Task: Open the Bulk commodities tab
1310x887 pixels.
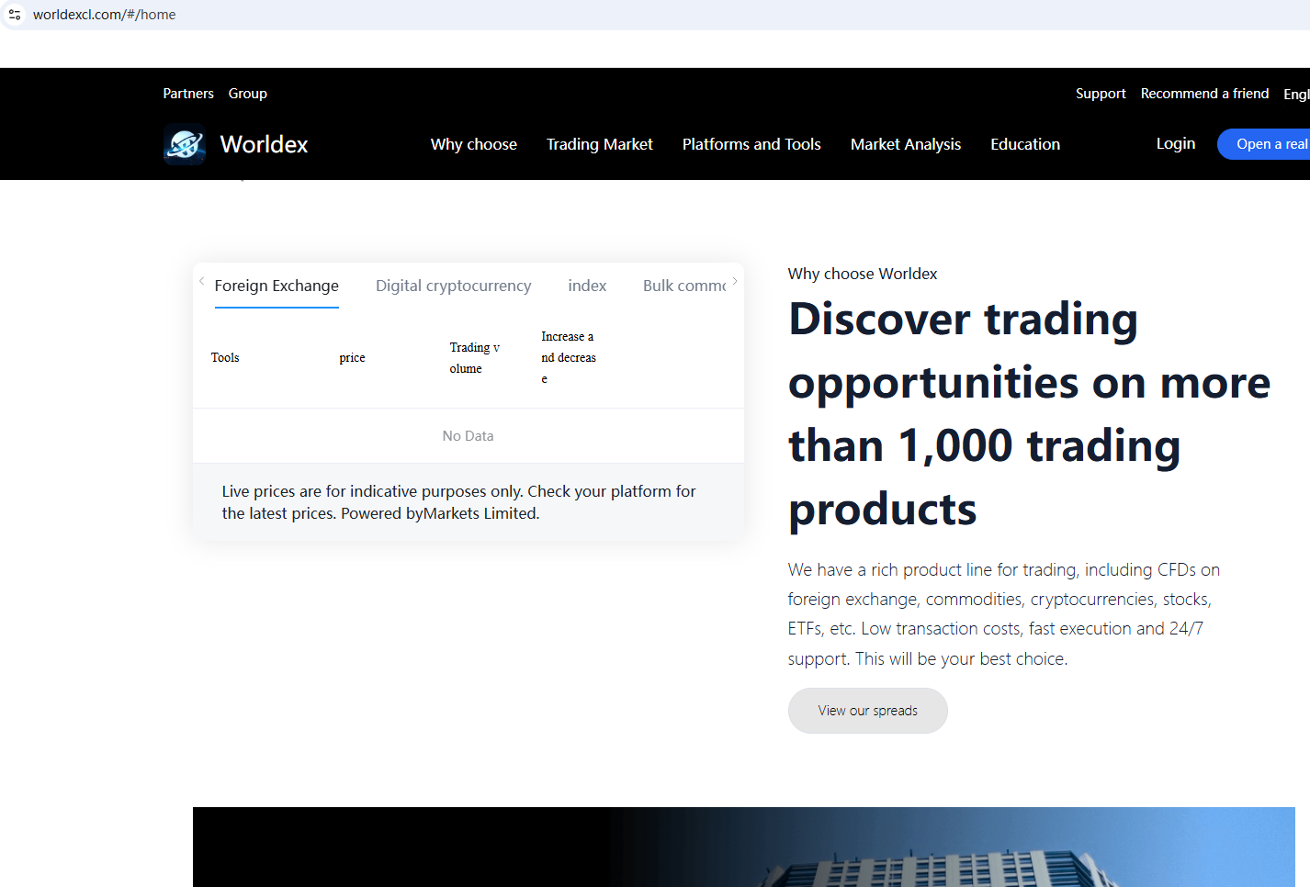Action: pos(683,286)
